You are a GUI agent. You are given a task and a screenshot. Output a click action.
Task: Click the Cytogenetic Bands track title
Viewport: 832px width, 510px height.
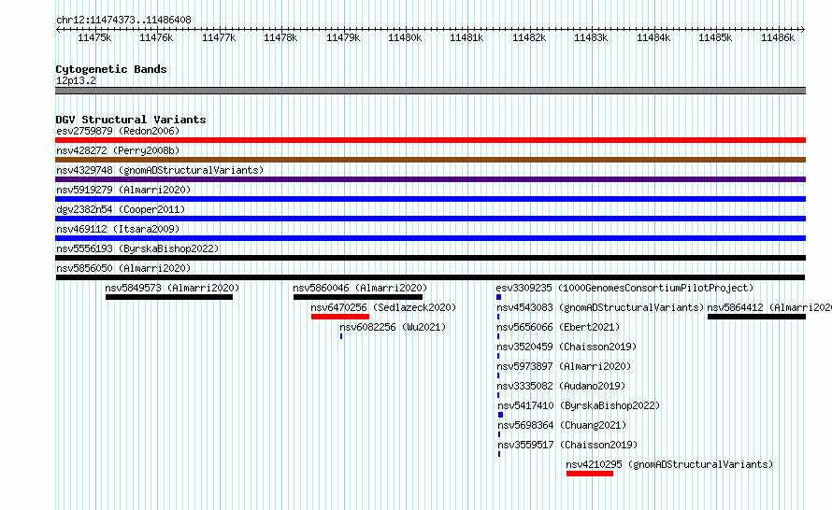[x=111, y=69]
